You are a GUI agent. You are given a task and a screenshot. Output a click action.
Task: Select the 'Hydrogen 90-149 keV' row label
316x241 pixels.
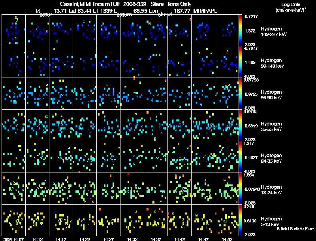point(272,63)
